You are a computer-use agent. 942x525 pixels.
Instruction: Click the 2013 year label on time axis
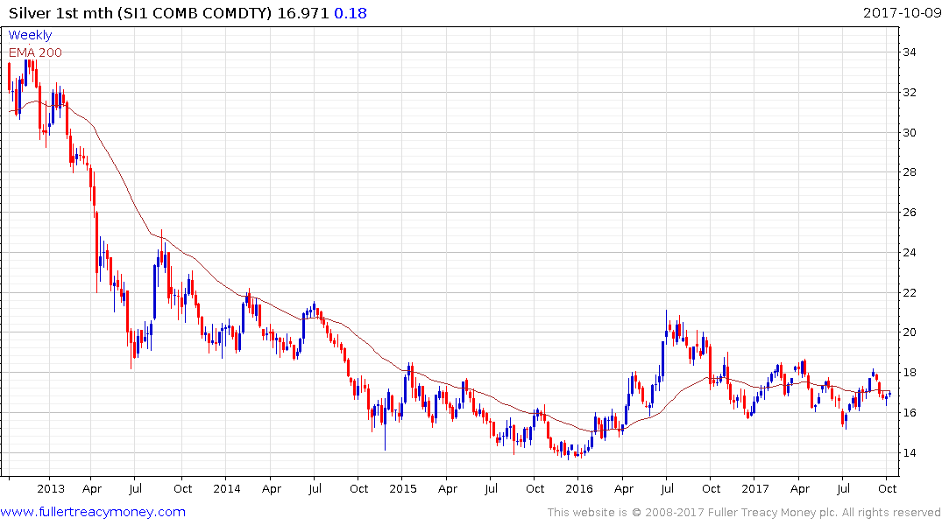tap(51, 488)
